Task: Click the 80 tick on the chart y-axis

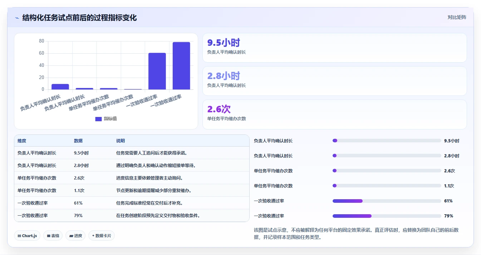Action: [41, 41]
